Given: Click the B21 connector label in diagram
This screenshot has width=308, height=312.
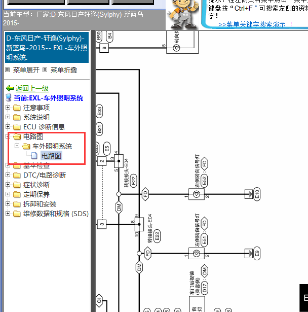Looking at the screenshot, I should click(99, 129).
